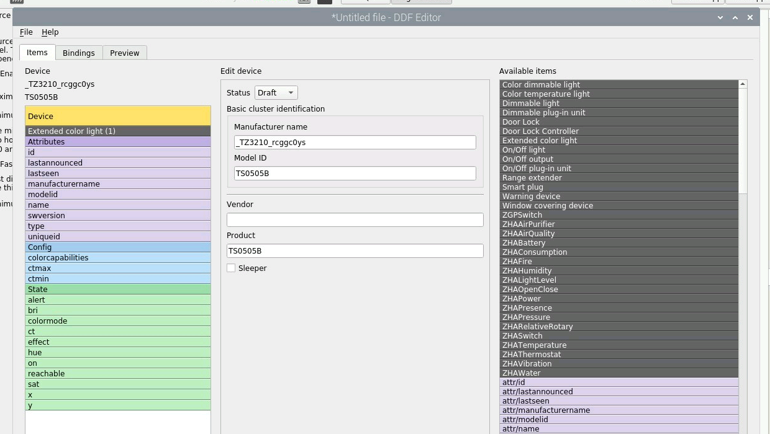Select the 'type' attribute row
Image resolution: width=770 pixels, height=434 pixels.
(x=118, y=226)
